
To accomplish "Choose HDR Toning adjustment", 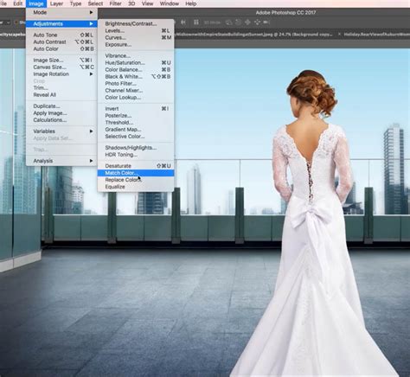I will (x=136, y=155).
